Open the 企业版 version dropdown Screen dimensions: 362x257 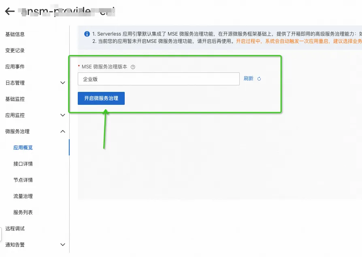pyautogui.click(x=159, y=79)
